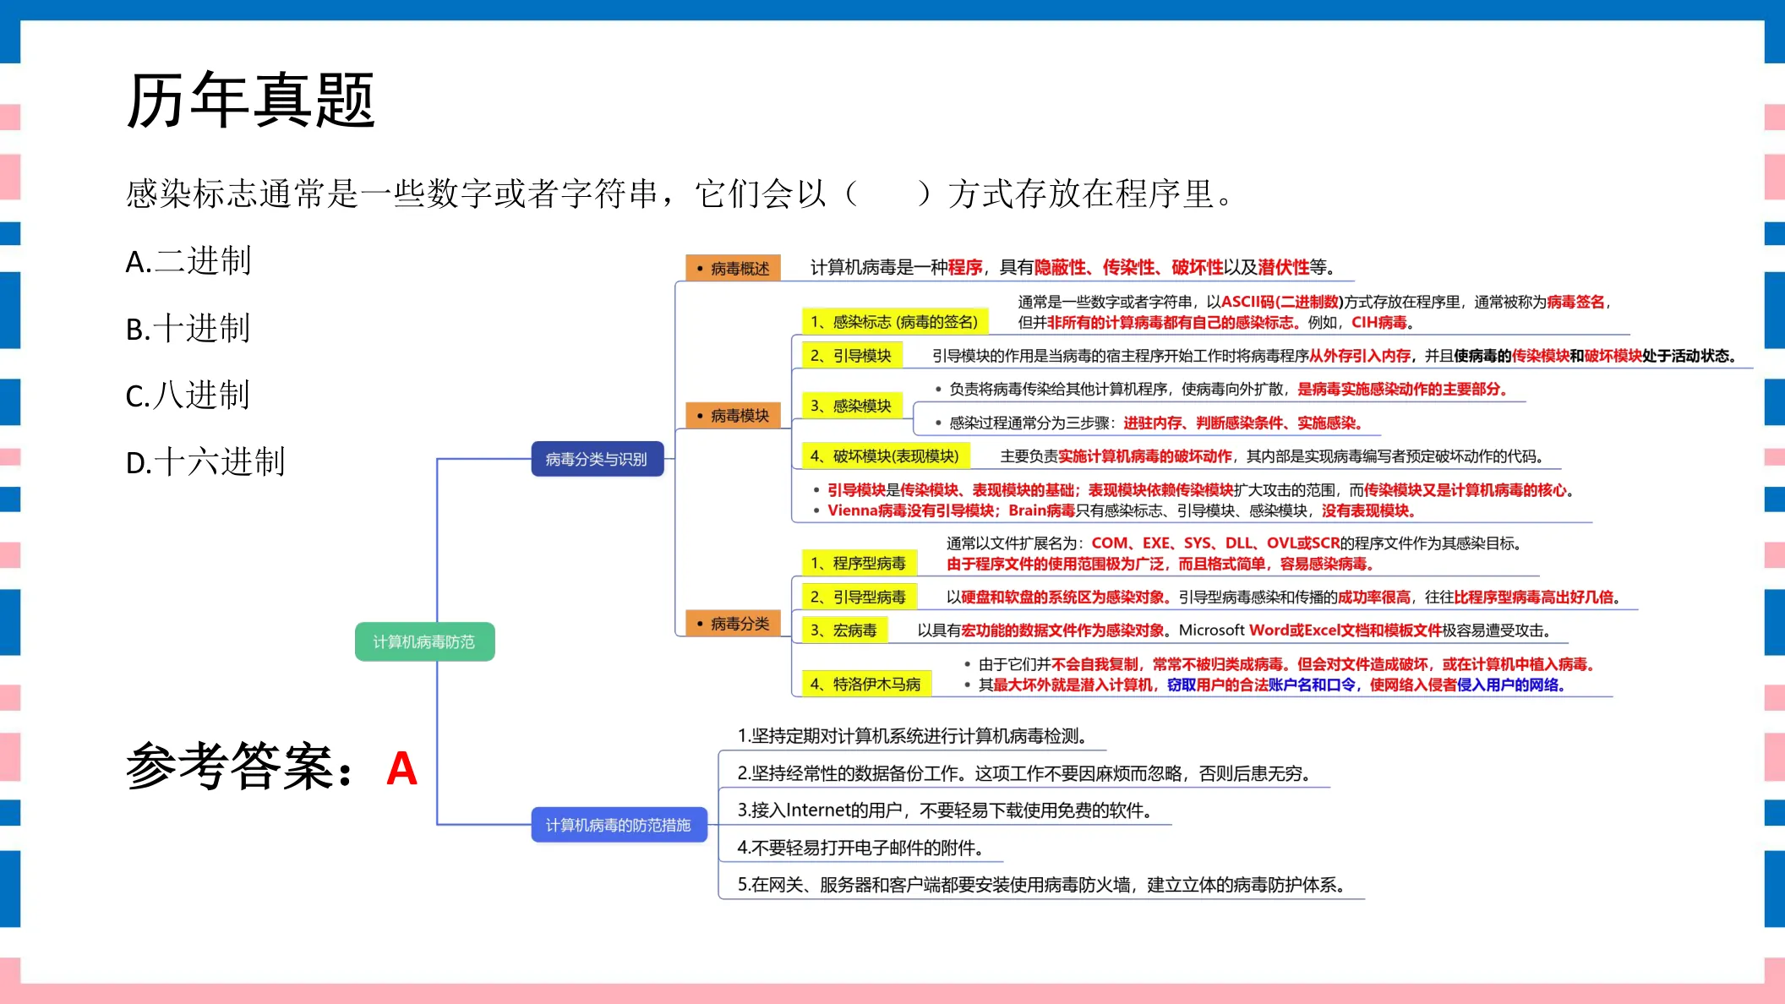Click measure 1.坚持定期对计算机系统进行计算机病毒检测

point(913,736)
